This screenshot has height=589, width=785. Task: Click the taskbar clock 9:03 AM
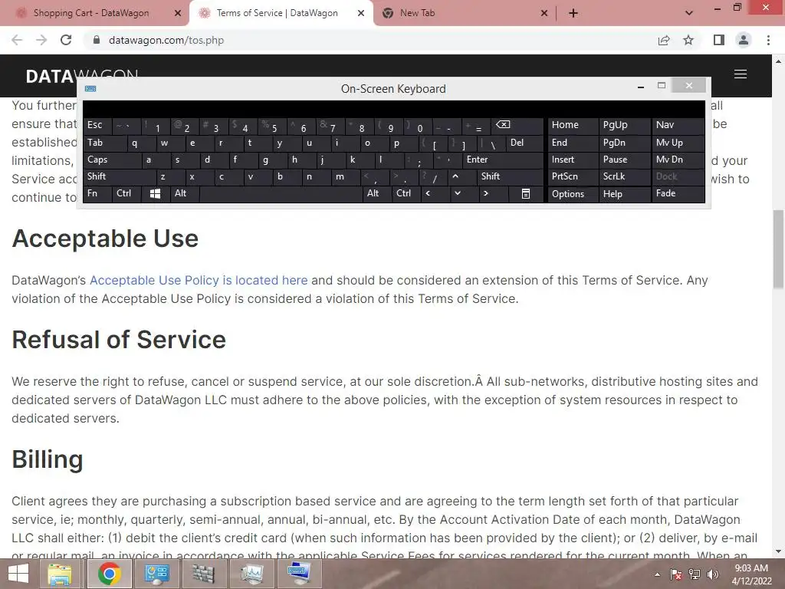coord(751,568)
